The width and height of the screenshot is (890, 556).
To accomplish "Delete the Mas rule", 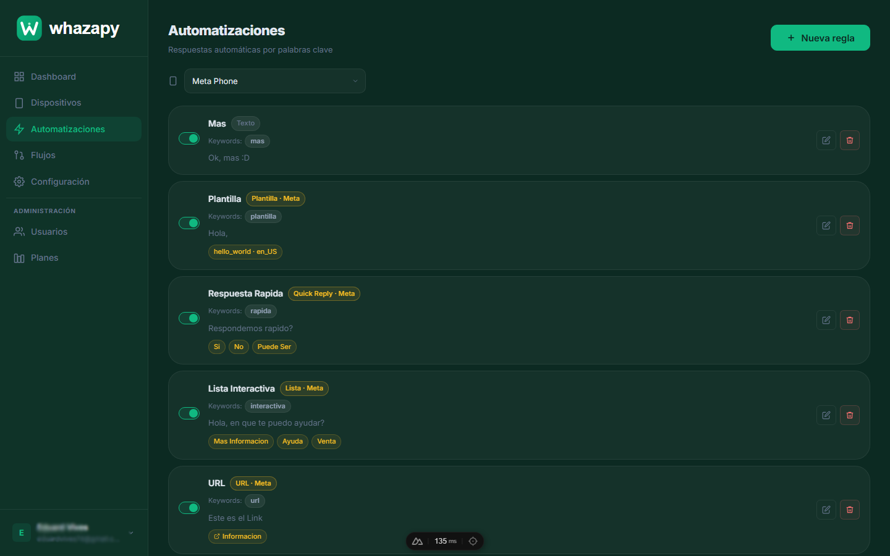I will click(x=850, y=140).
